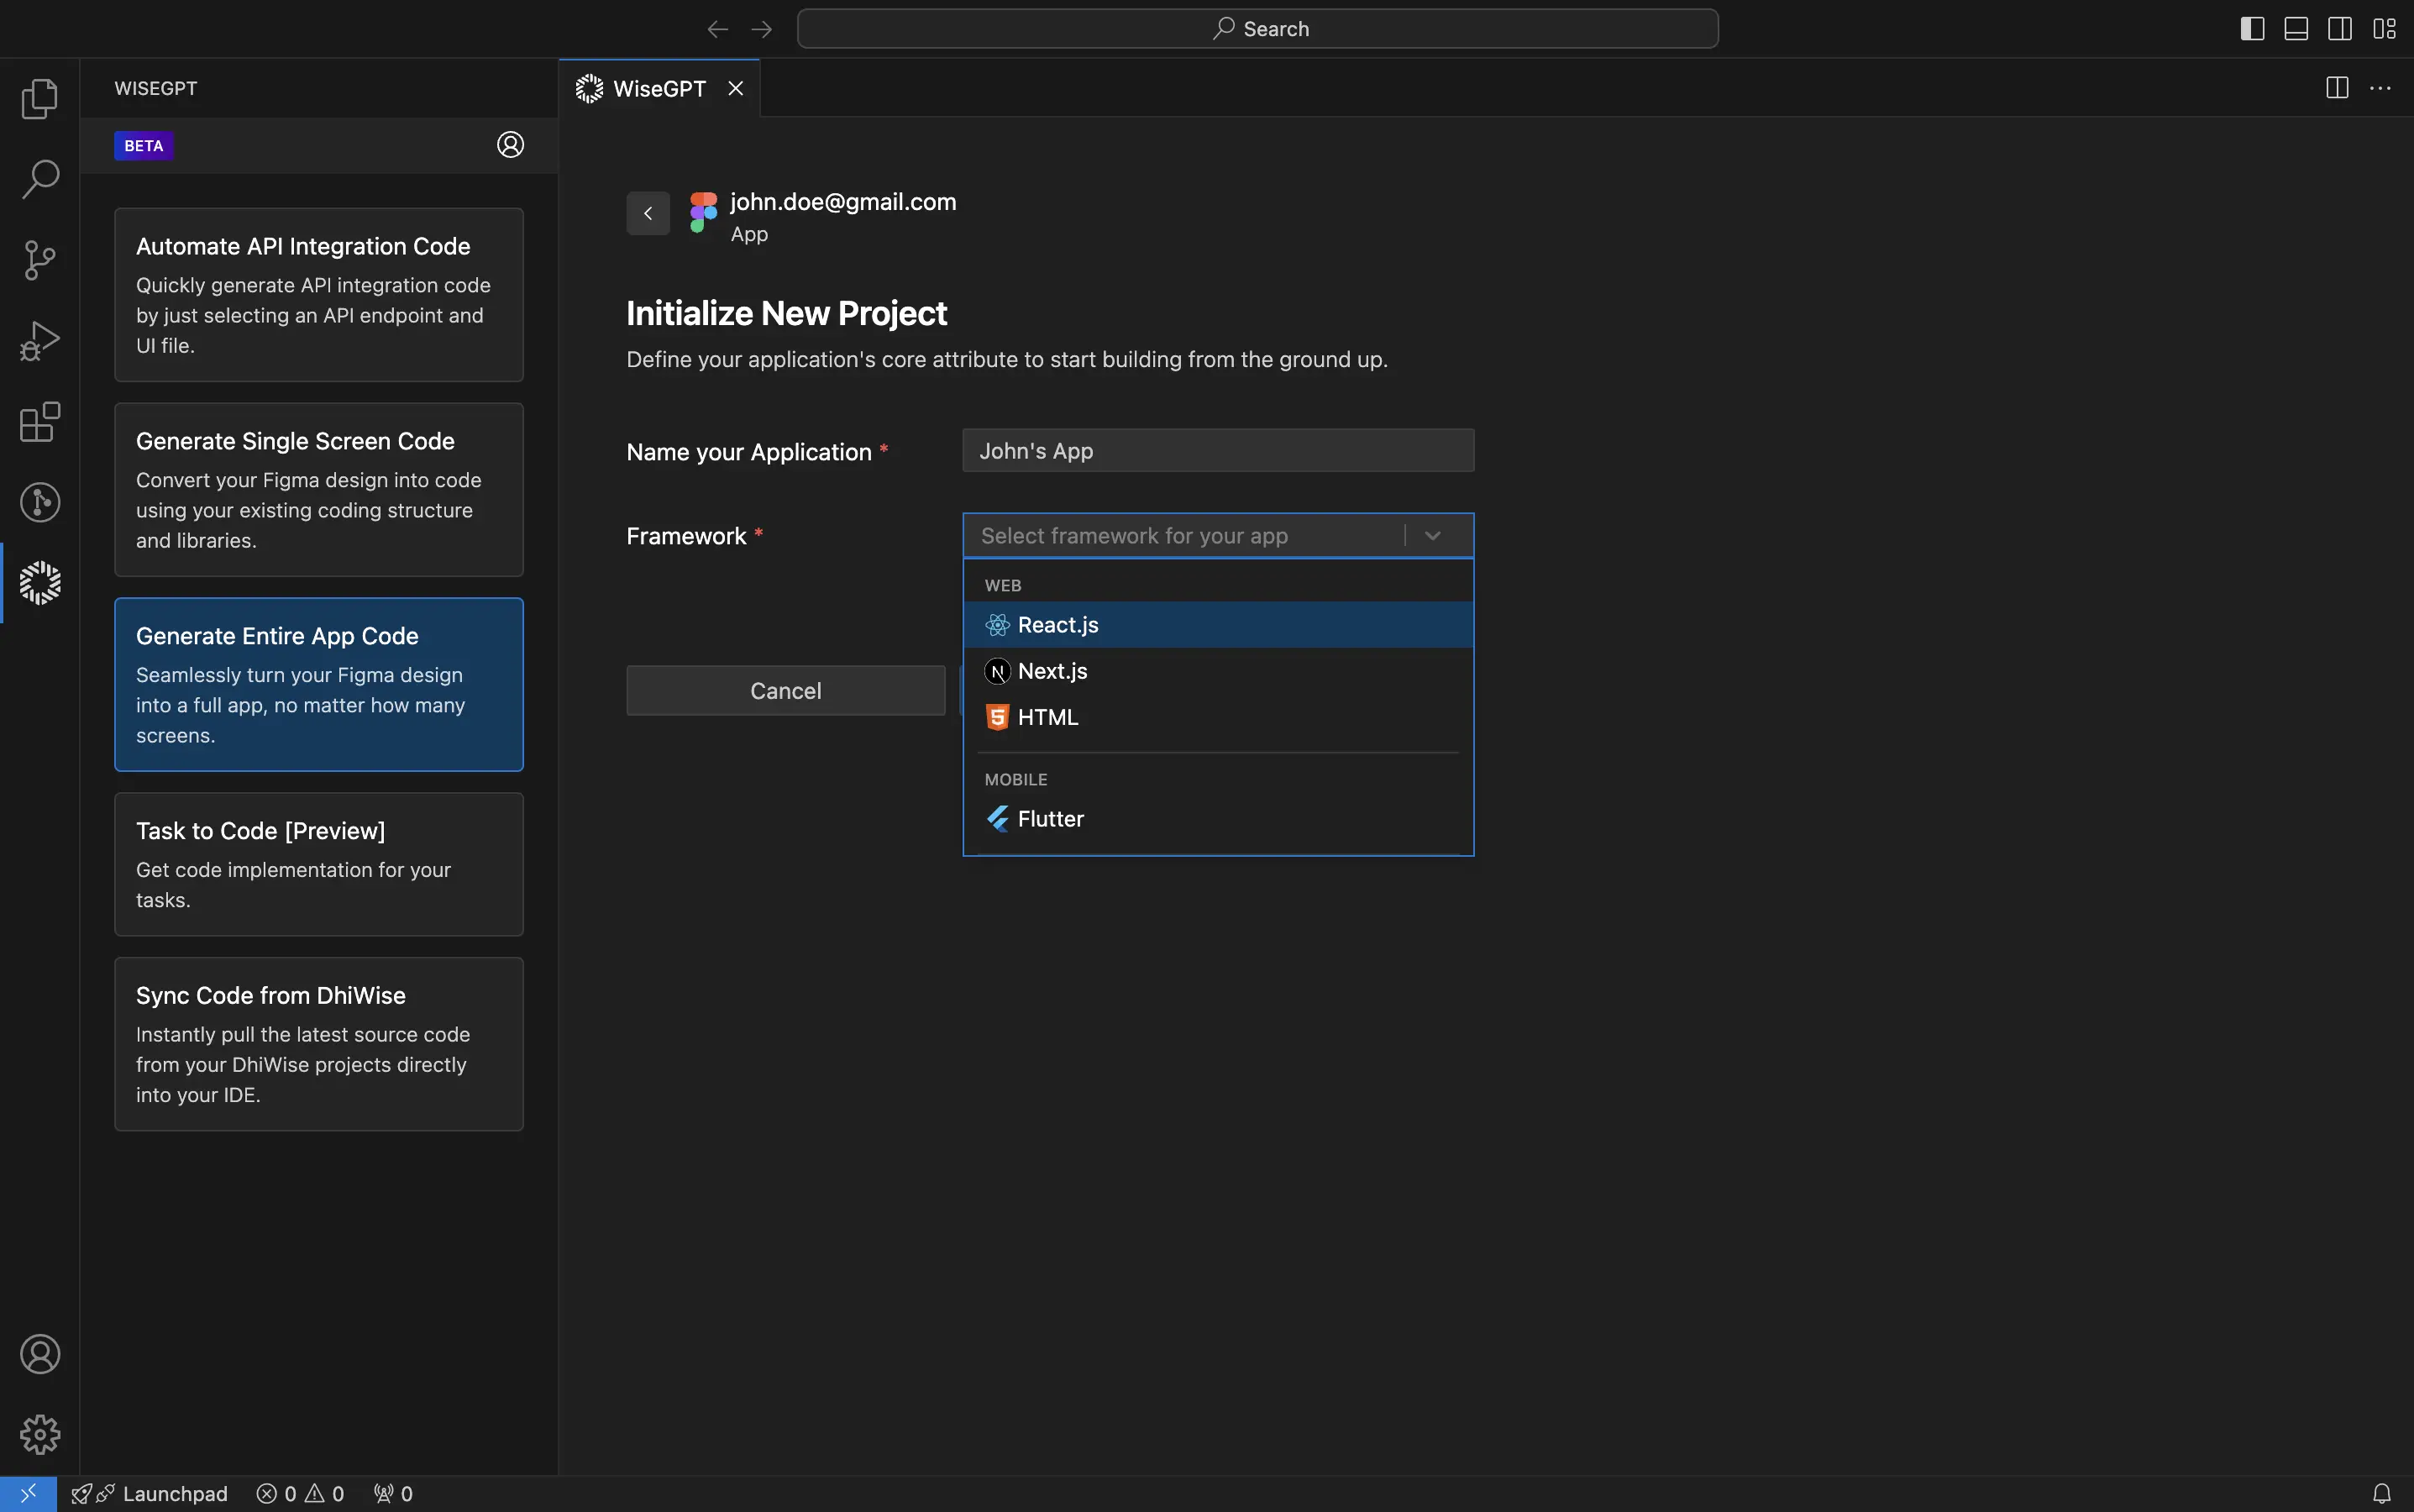The image size is (2414, 1512).
Task: Click Select framework for your app box
Action: 1218,536
